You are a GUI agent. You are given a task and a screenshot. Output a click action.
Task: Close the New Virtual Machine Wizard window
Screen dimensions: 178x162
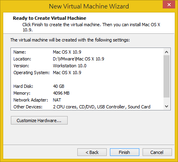tap(169, 4)
